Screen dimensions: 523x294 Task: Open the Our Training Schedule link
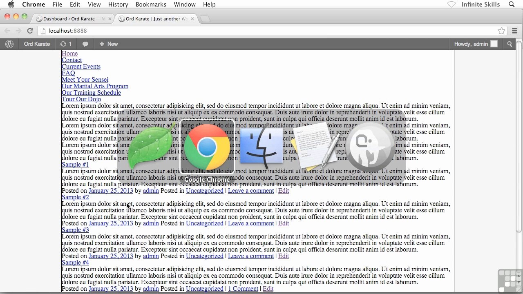point(91,93)
